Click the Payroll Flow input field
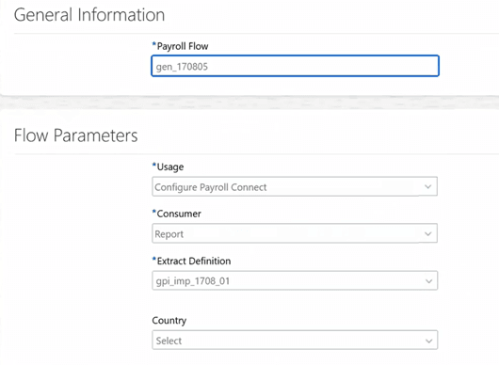 point(295,66)
